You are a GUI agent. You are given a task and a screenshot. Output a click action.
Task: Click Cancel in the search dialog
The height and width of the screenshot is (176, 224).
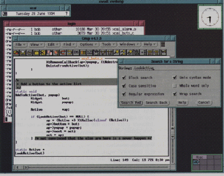204,103
